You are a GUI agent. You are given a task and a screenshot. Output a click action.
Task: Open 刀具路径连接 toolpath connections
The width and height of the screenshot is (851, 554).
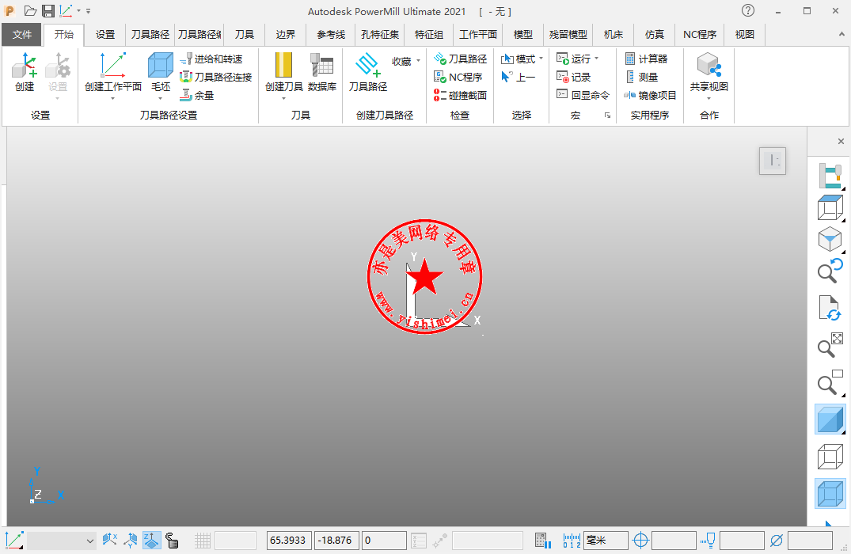tap(216, 77)
